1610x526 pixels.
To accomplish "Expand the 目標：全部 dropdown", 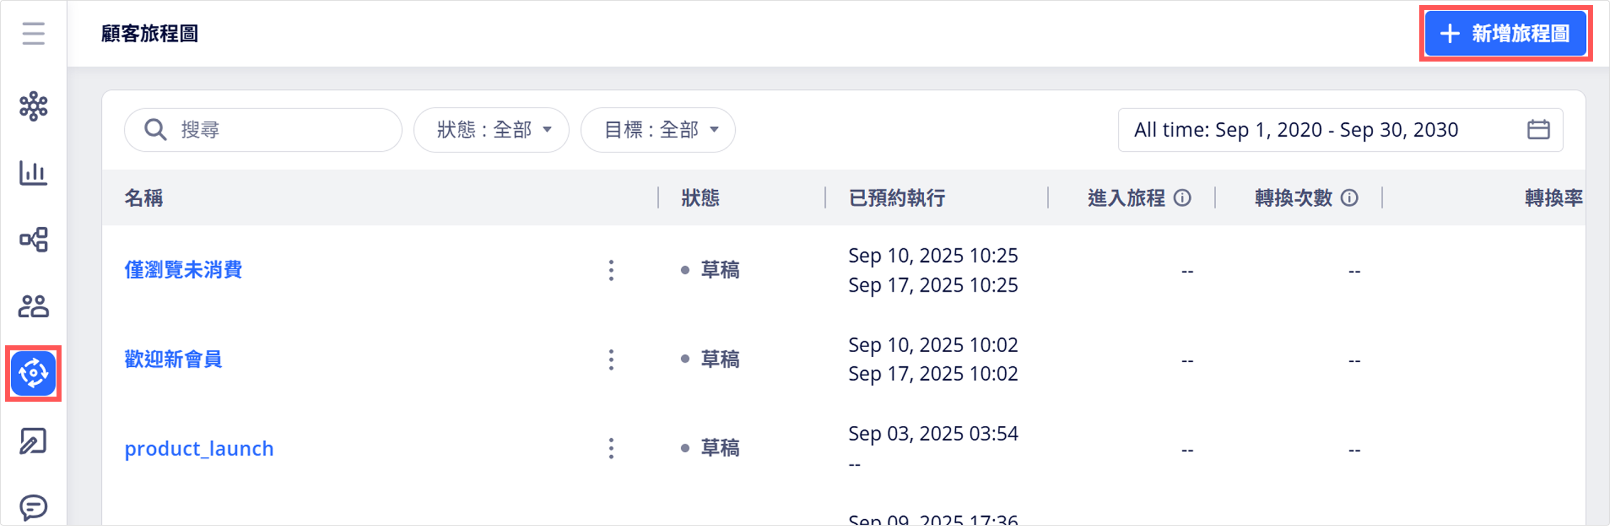I will coord(658,130).
